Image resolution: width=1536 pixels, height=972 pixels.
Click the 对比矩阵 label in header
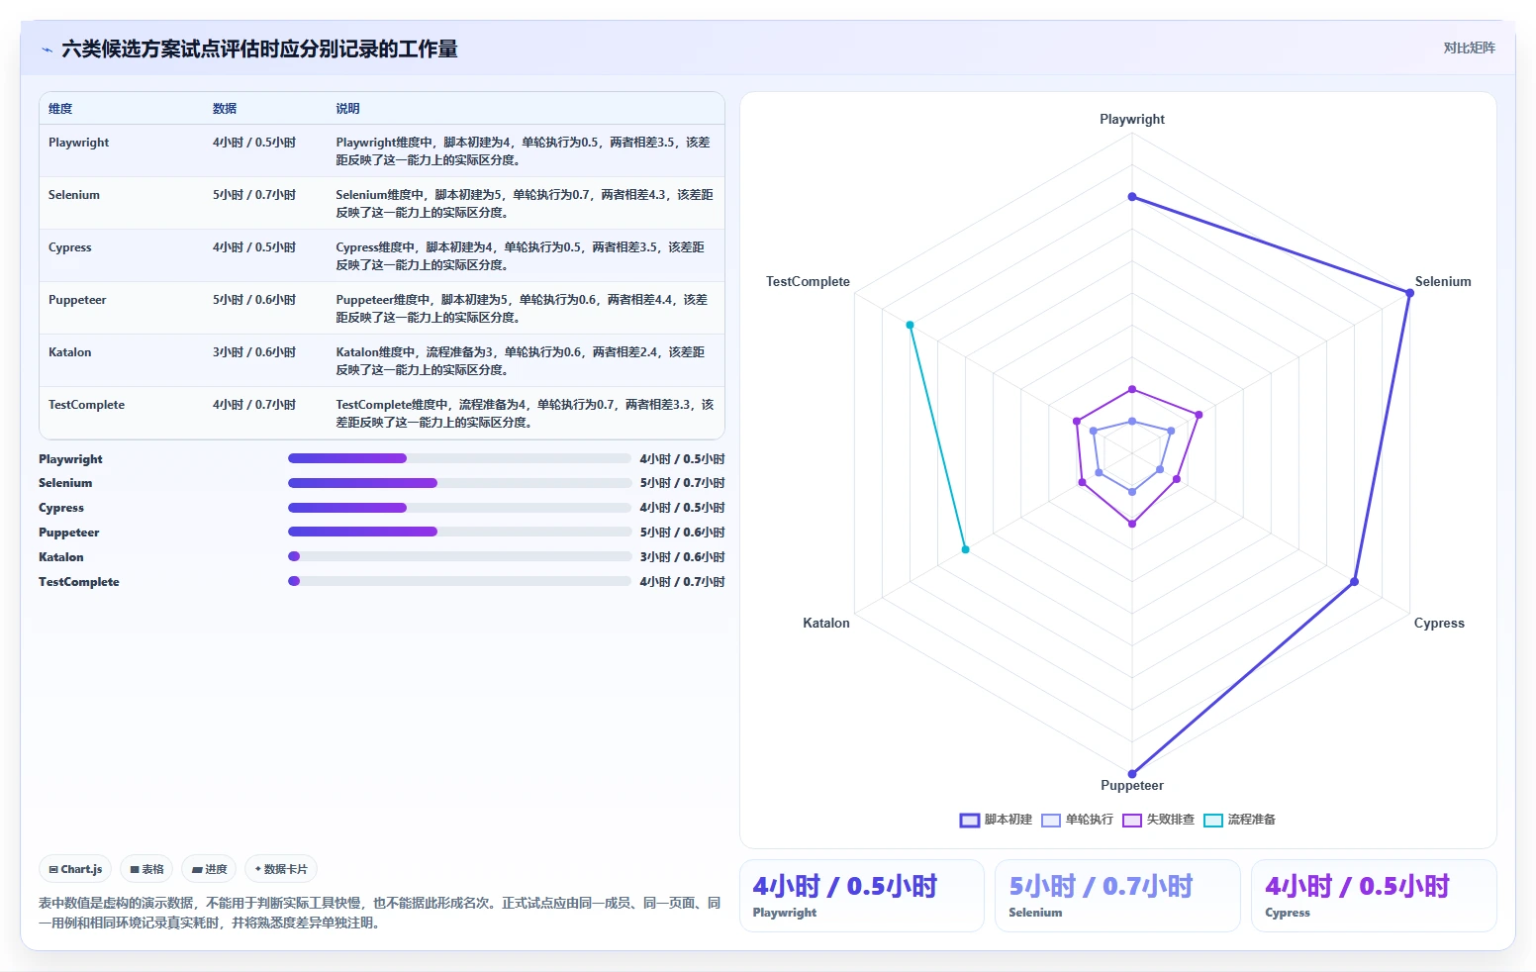click(x=1469, y=48)
